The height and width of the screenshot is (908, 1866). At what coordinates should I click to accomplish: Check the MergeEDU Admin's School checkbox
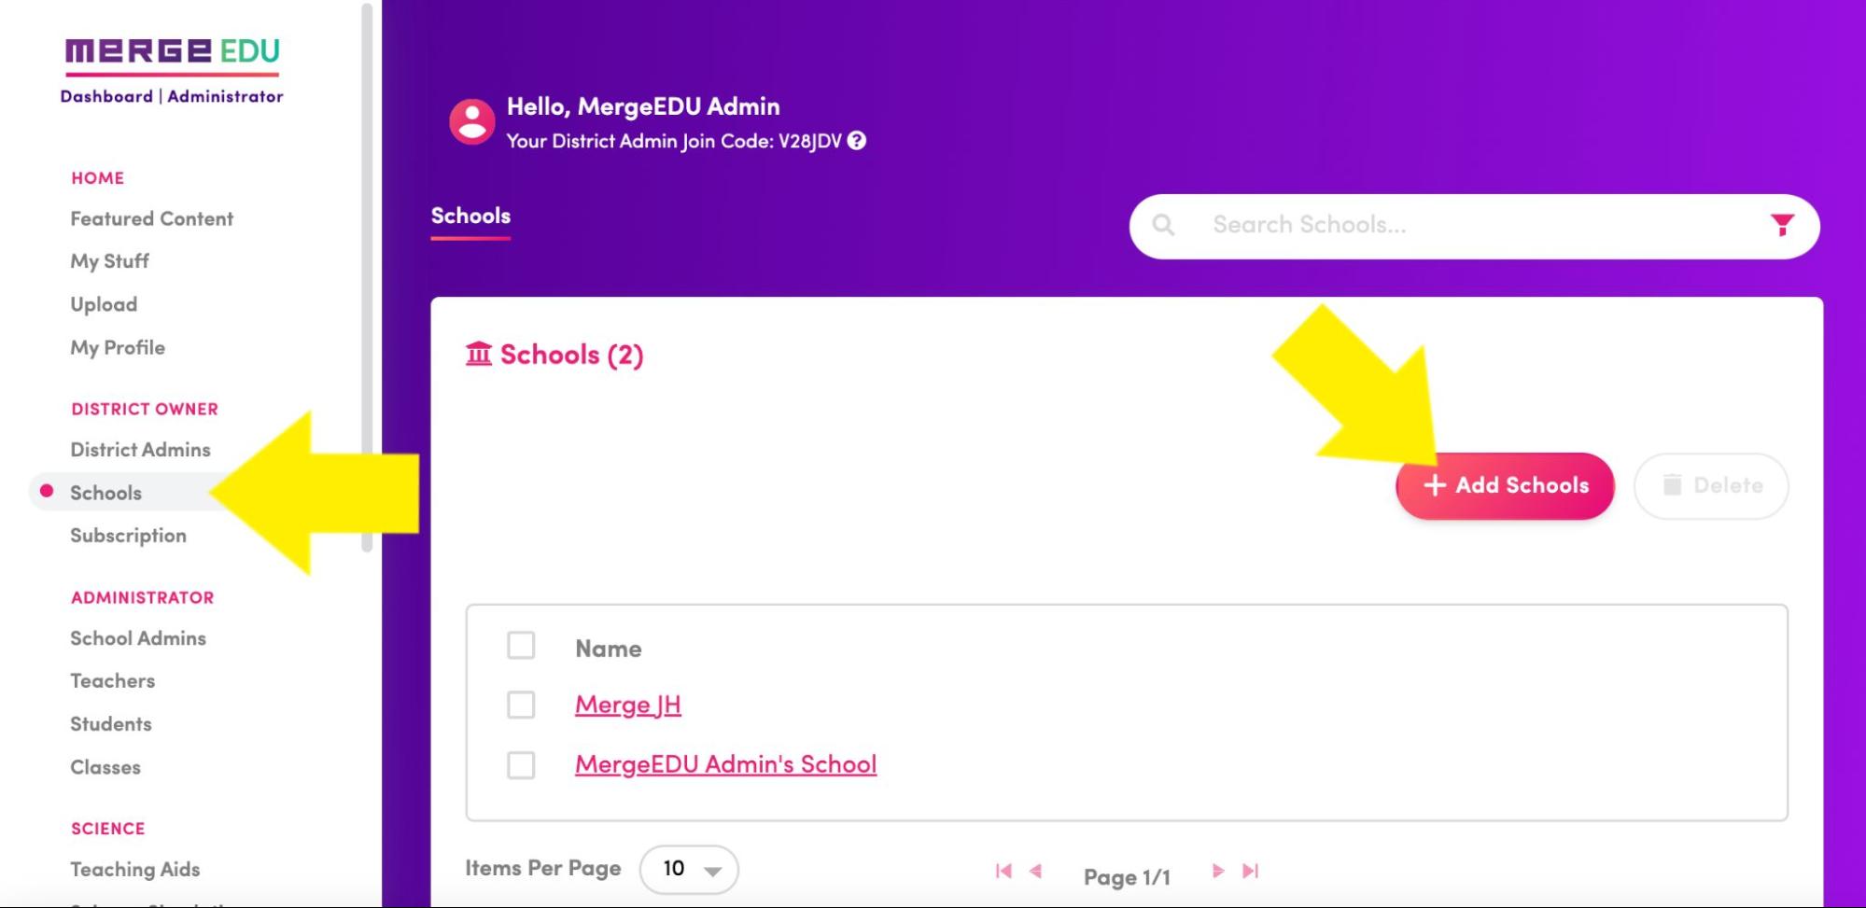tap(521, 765)
